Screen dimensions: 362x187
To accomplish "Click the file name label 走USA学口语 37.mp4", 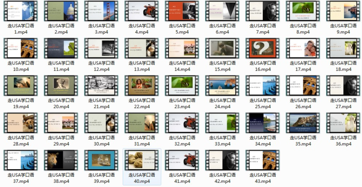I will pyautogui.click(x=21, y=178).
